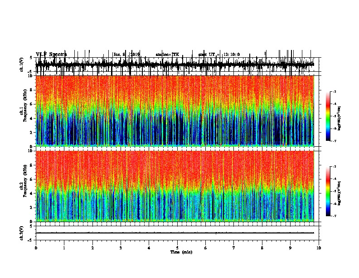Click the 'VLF Spectra' plot title
Viewport: 359px width, 278px height.
point(51,55)
